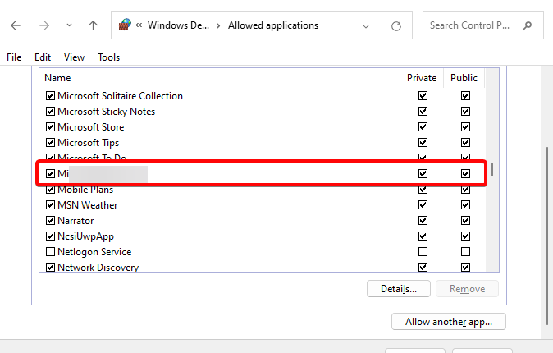
Task: Toggle Public checkbox for MSN Weather
Action: tap(465, 205)
